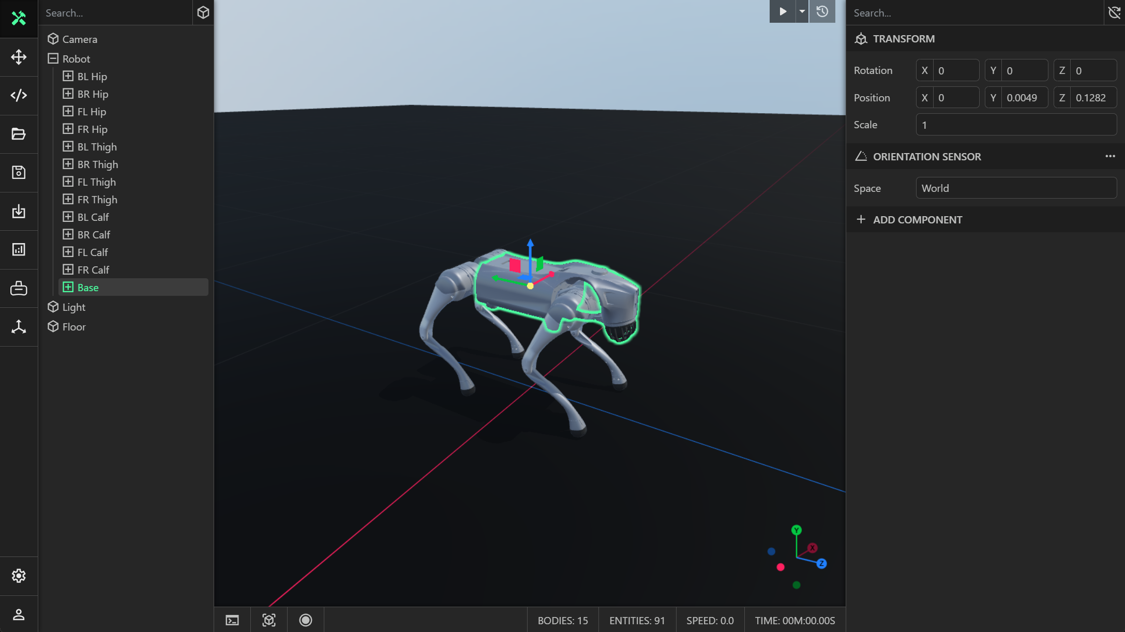Expand the BR Hip node

point(68,94)
